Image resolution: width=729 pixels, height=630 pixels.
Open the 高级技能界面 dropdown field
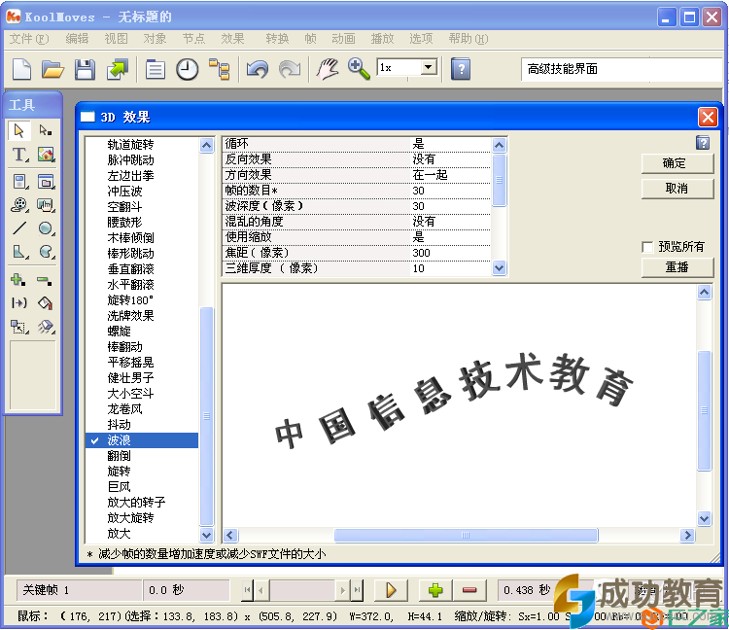(x=620, y=69)
